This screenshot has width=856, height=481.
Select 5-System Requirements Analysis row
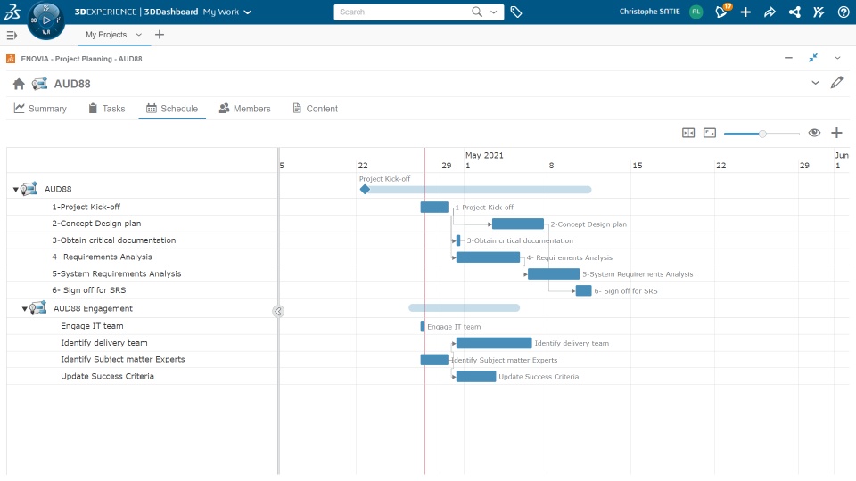142,273
